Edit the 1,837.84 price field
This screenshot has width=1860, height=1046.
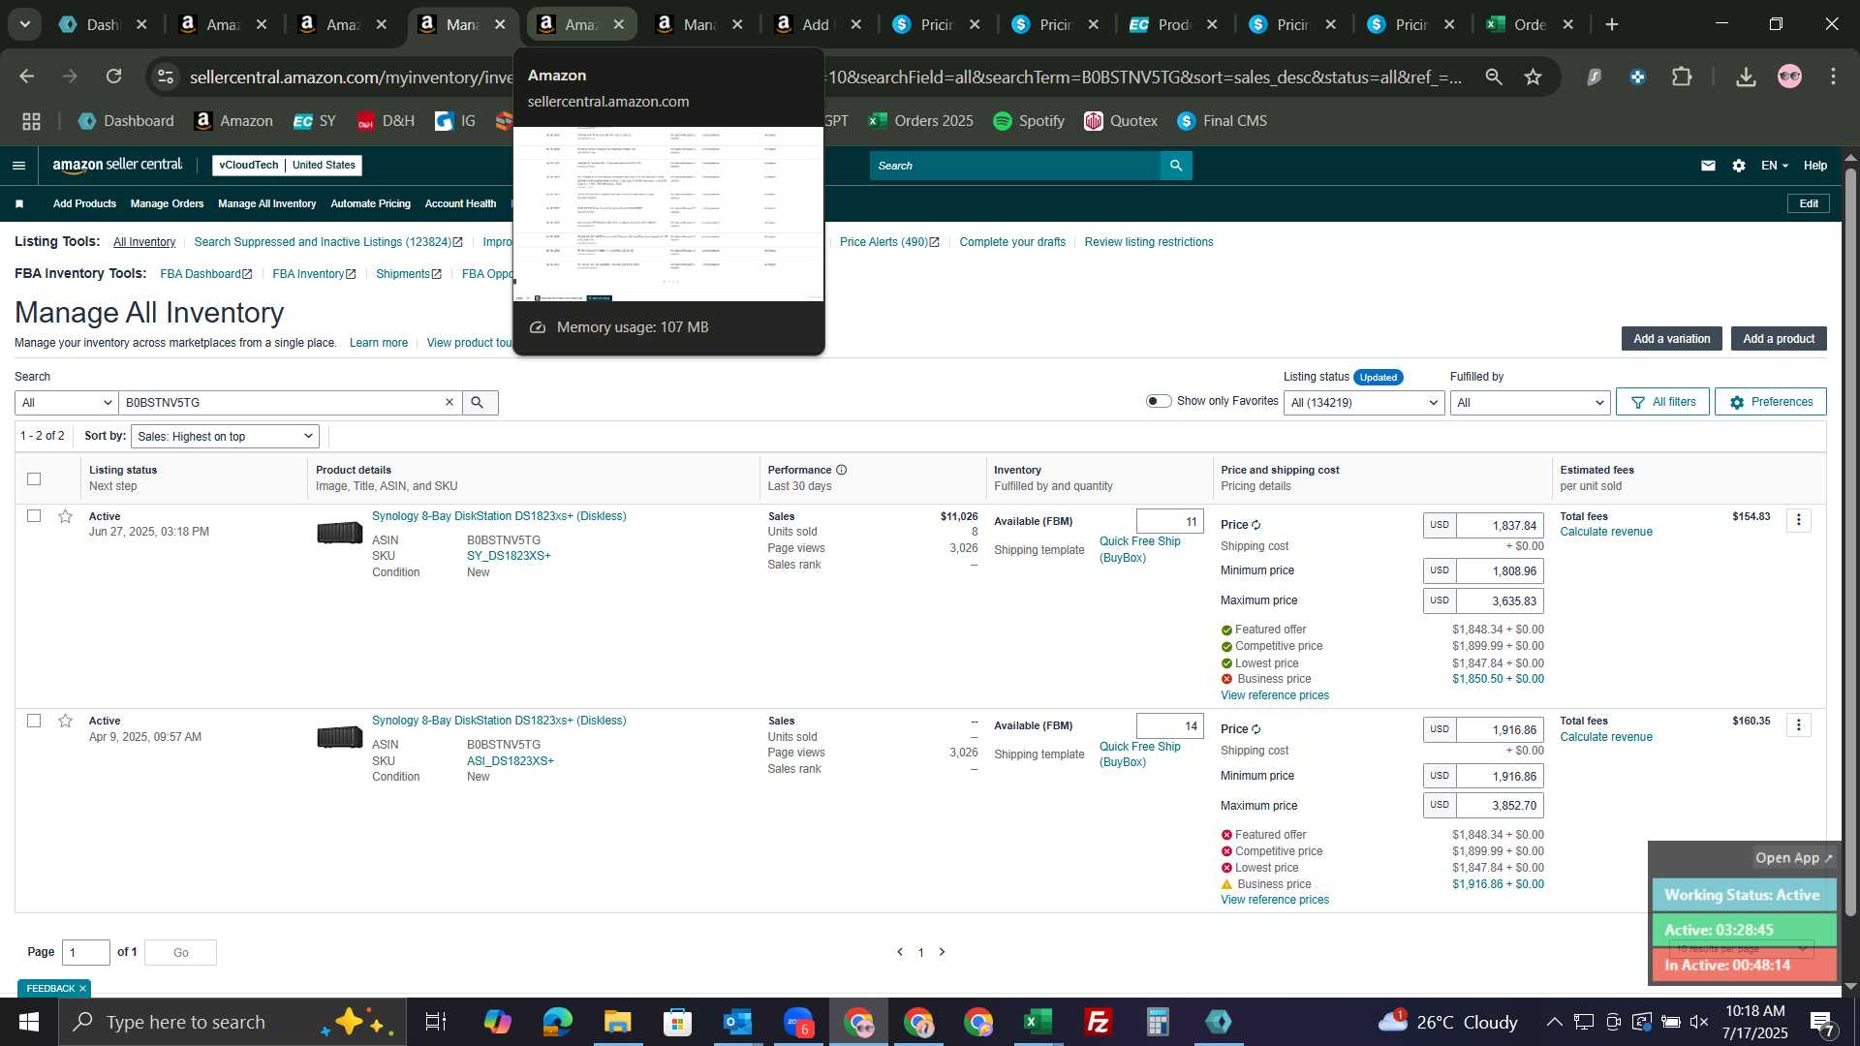click(x=1500, y=525)
